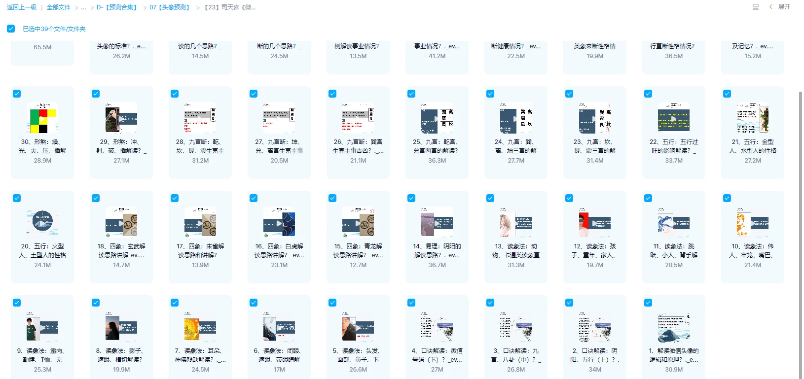804x379 pixels.
Task: Open video thumbnail 4、口决解读：微信号码（下）
Action: coord(437,327)
